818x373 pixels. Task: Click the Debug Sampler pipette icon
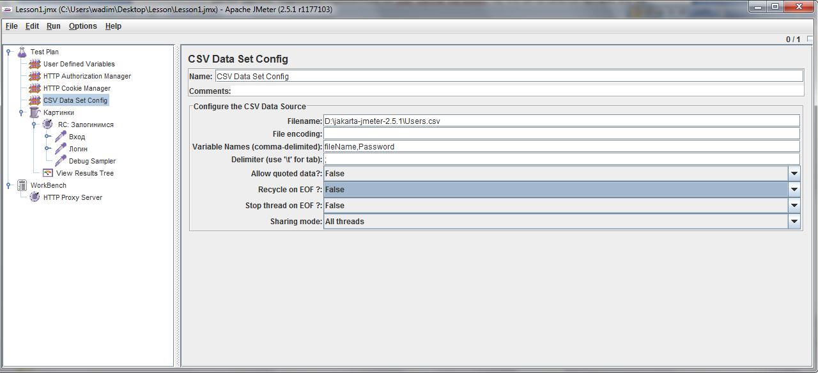(61, 161)
